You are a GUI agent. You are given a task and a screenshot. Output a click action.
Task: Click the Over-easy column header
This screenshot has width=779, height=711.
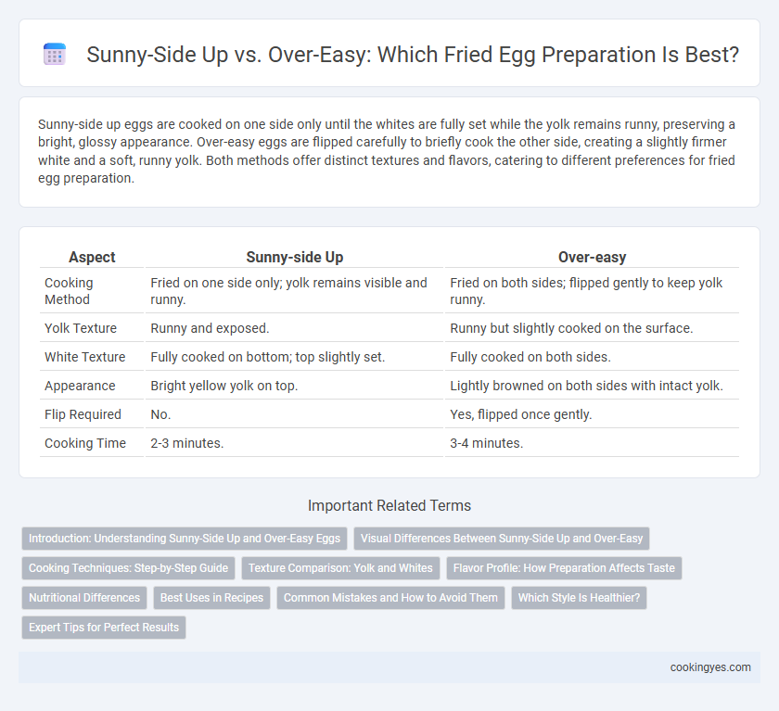(x=592, y=257)
